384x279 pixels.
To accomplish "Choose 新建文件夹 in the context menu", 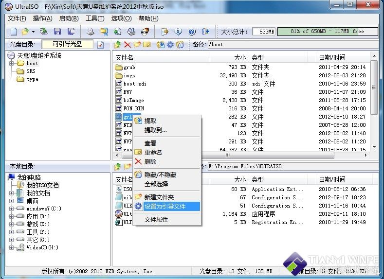I will (167, 197).
